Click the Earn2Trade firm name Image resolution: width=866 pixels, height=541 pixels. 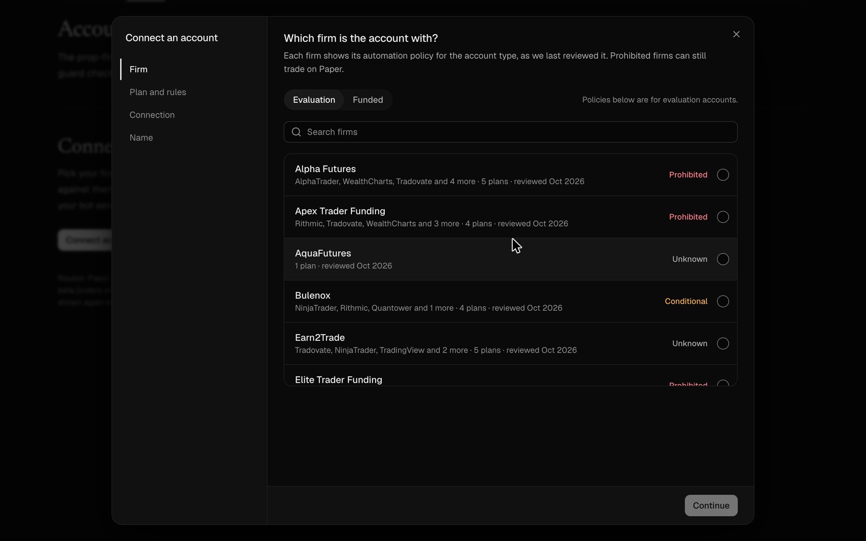point(320,338)
